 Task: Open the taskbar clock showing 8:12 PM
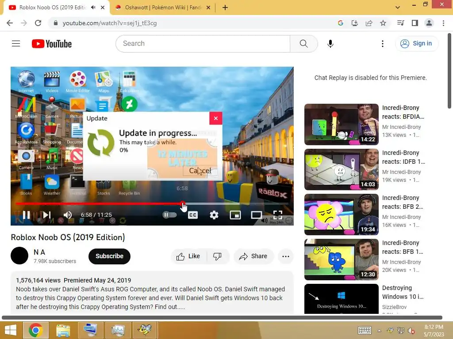click(x=434, y=330)
